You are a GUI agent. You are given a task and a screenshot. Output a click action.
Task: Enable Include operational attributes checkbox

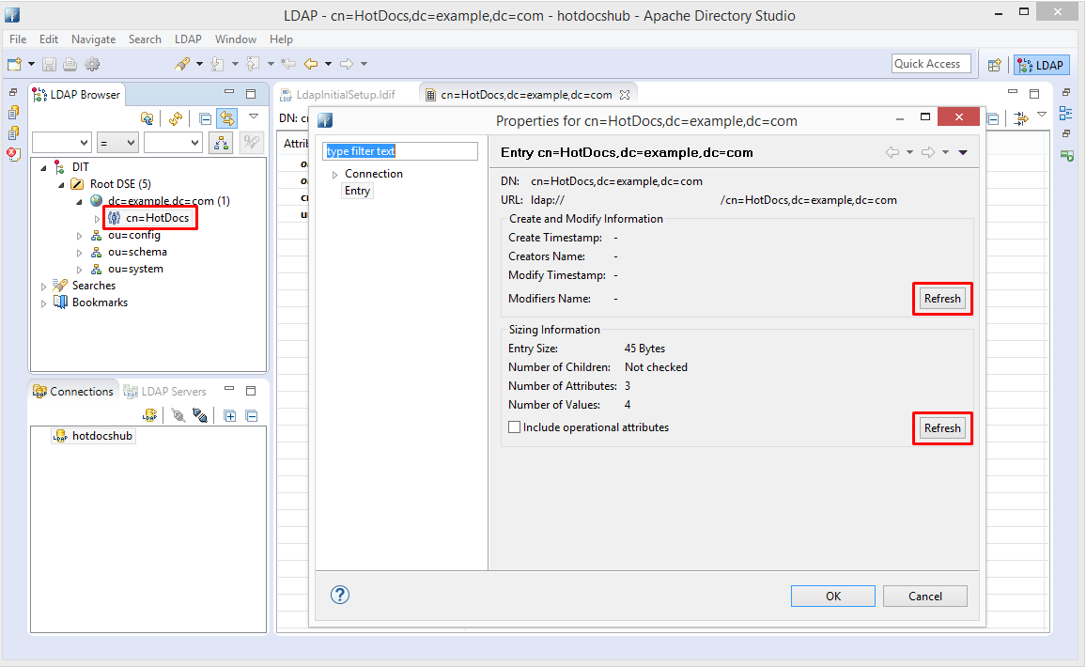click(x=514, y=427)
